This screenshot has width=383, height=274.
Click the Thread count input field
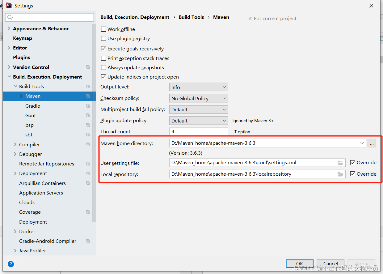(x=199, y=132)
